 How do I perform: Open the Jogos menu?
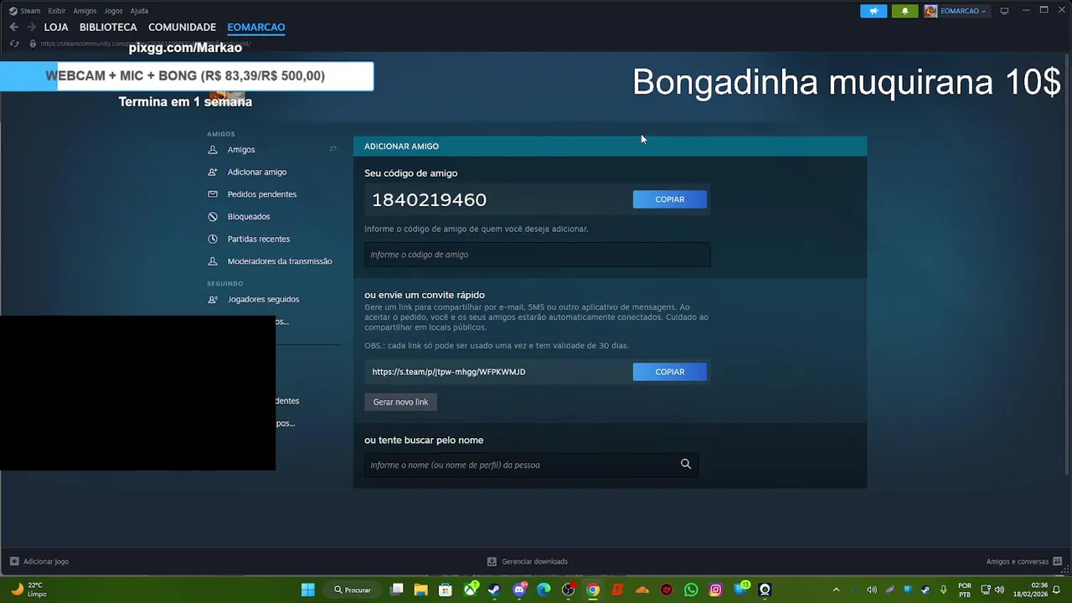click(113, 11)
